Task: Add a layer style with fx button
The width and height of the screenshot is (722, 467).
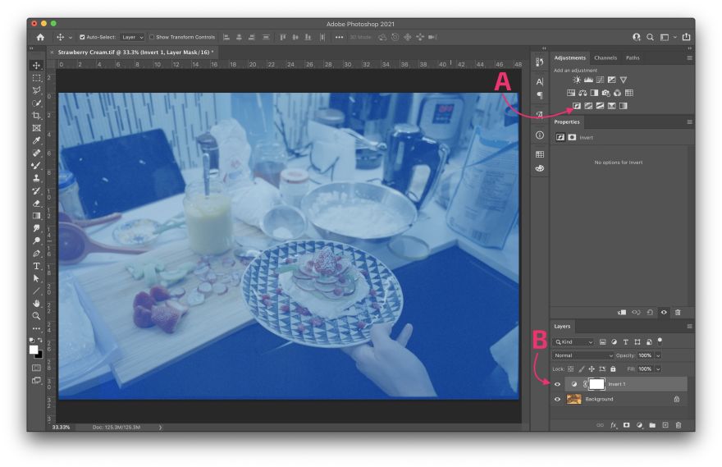Action: point(614,425)
